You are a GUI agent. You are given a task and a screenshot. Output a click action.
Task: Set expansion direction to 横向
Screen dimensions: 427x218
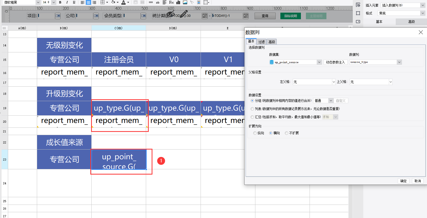coord(271,133)
